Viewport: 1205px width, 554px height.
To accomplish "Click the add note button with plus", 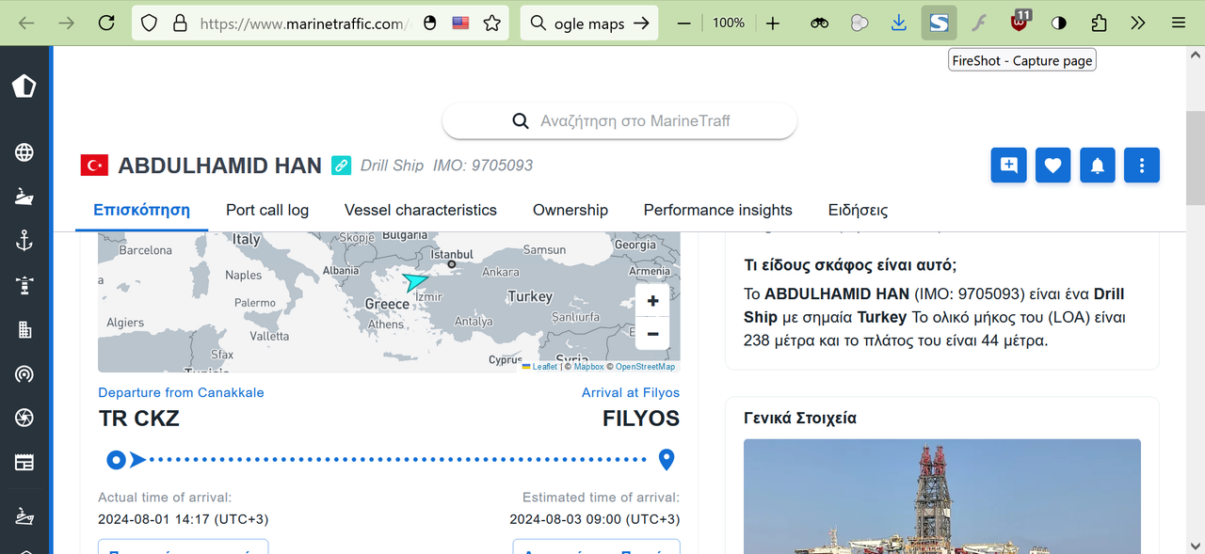I will pos(1008,166).
